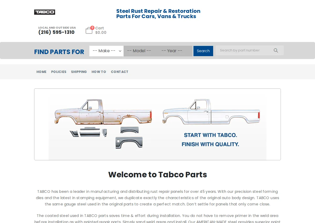Screen dimensions: 315x223
Task: Open the CONTACT menu item
Action: pos(120,72)
